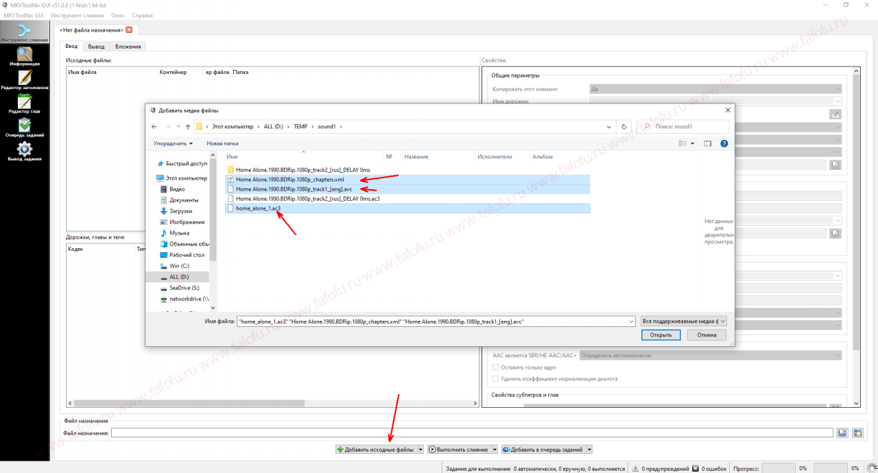Click the Файл назначения input field
The height and width of the screenshot is (473, 878).
(473, 433)
